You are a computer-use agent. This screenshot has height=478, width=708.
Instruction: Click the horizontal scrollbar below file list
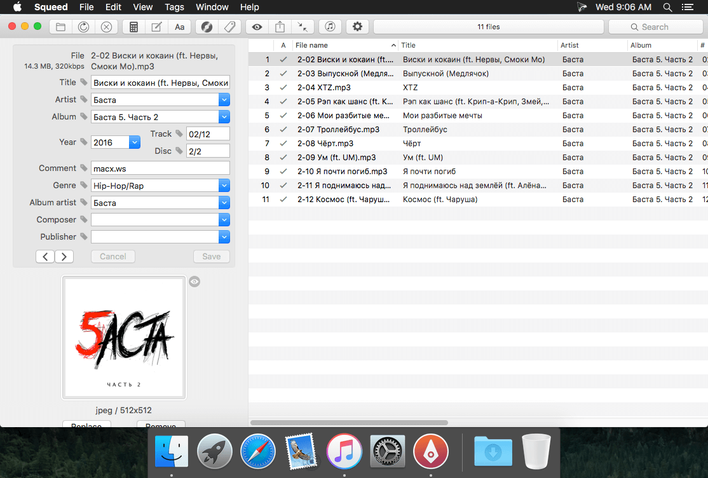tap(349, 423)
